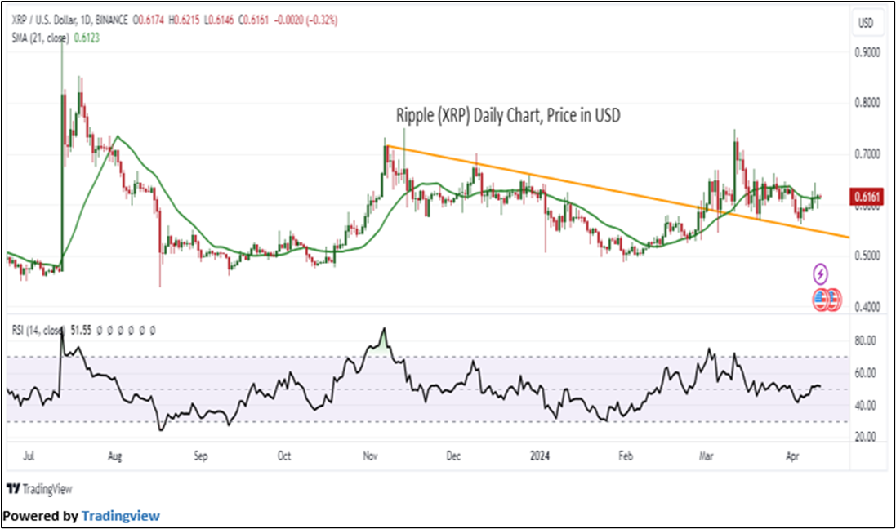This screenshot has height=529, width=896.
Task: Click the RSI 60.00 axis label
Action: 865,373
